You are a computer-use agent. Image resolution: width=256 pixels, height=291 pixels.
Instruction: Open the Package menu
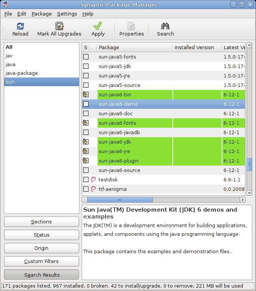point(42,14)
